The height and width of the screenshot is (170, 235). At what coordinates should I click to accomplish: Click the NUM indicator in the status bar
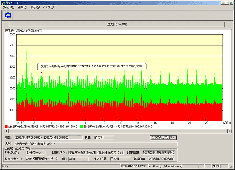[216, 166]
